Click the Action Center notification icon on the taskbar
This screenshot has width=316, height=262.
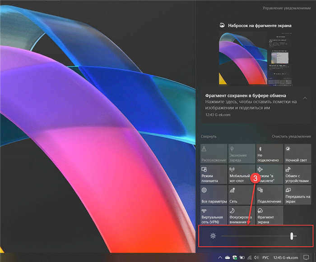click(306, 257)
